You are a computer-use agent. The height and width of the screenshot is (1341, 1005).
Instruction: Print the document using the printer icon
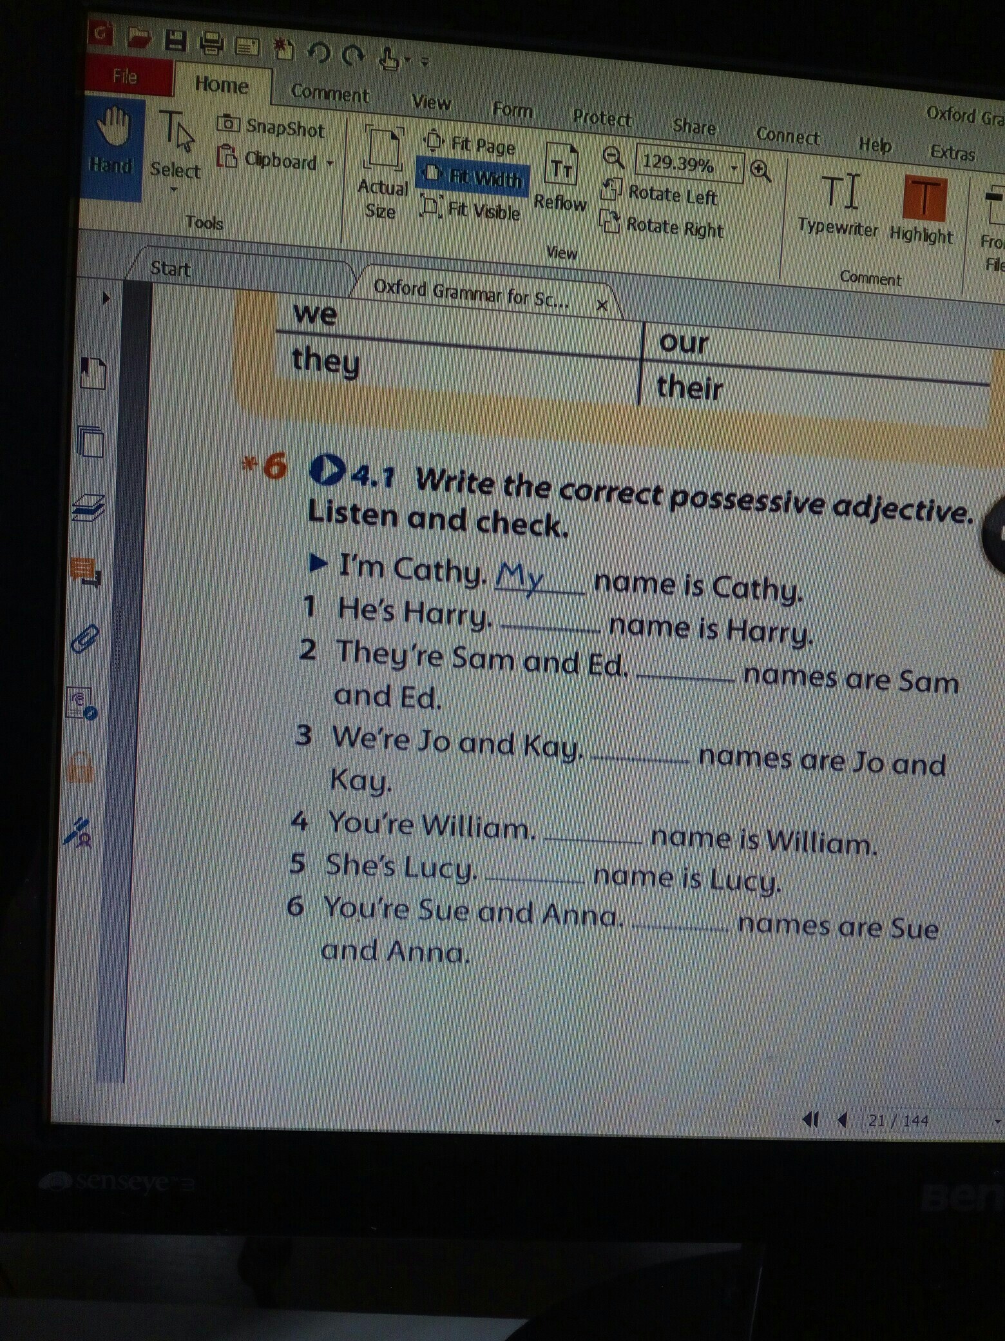(x=211, y=43)
